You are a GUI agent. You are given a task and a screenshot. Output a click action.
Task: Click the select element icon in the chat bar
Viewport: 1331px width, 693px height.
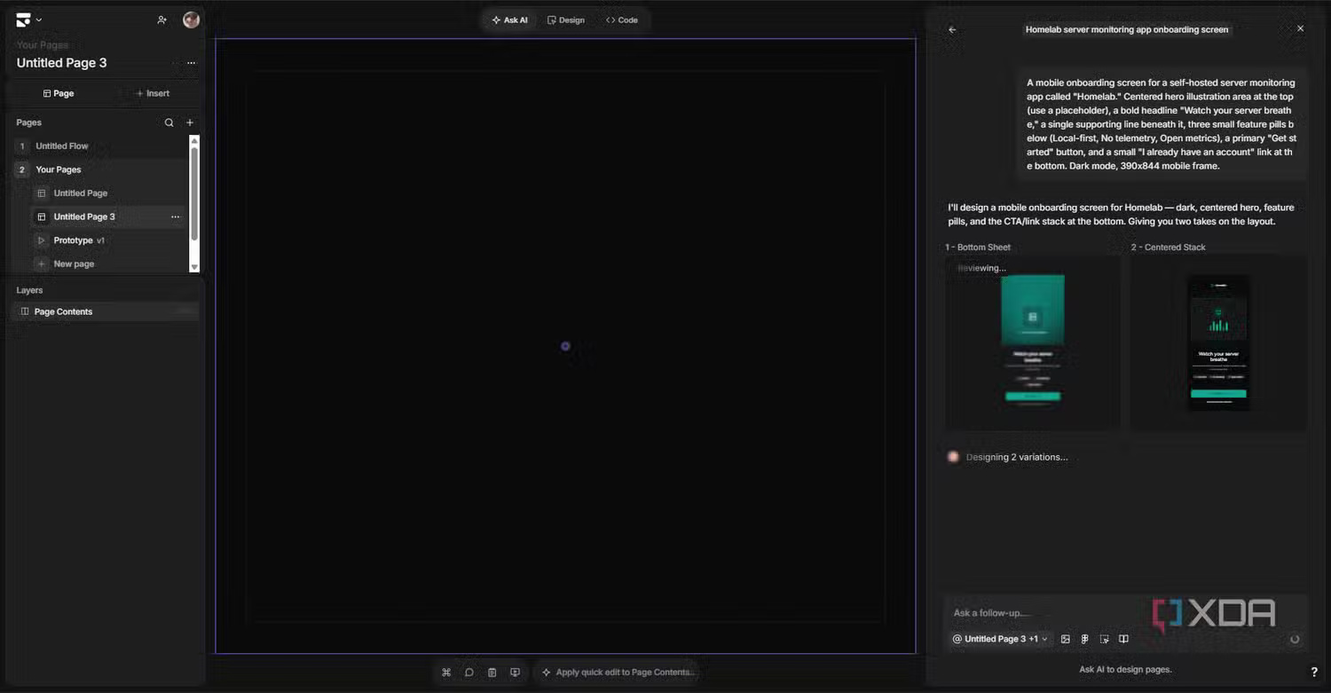1104,639
